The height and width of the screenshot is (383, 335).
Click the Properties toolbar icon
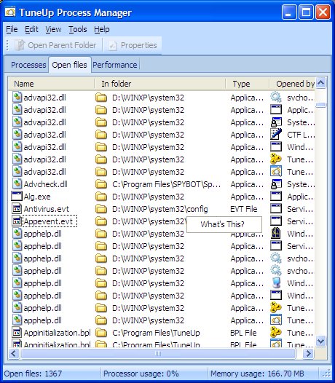coord(113,45)
